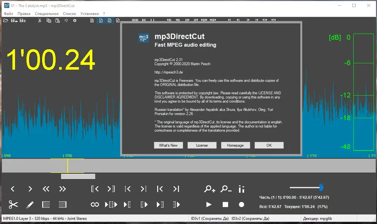The height and width of the screenshot is (224, 377).
Task: Click status entry 'ID3v1 (Сохранять: Да)'
Action: (210, 218)
